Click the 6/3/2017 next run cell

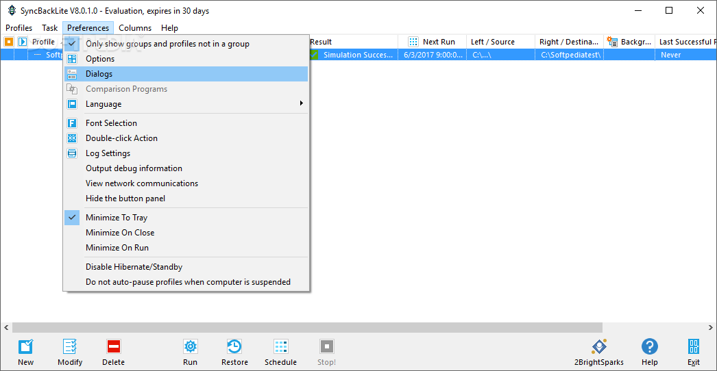click(x=432, y=55)
